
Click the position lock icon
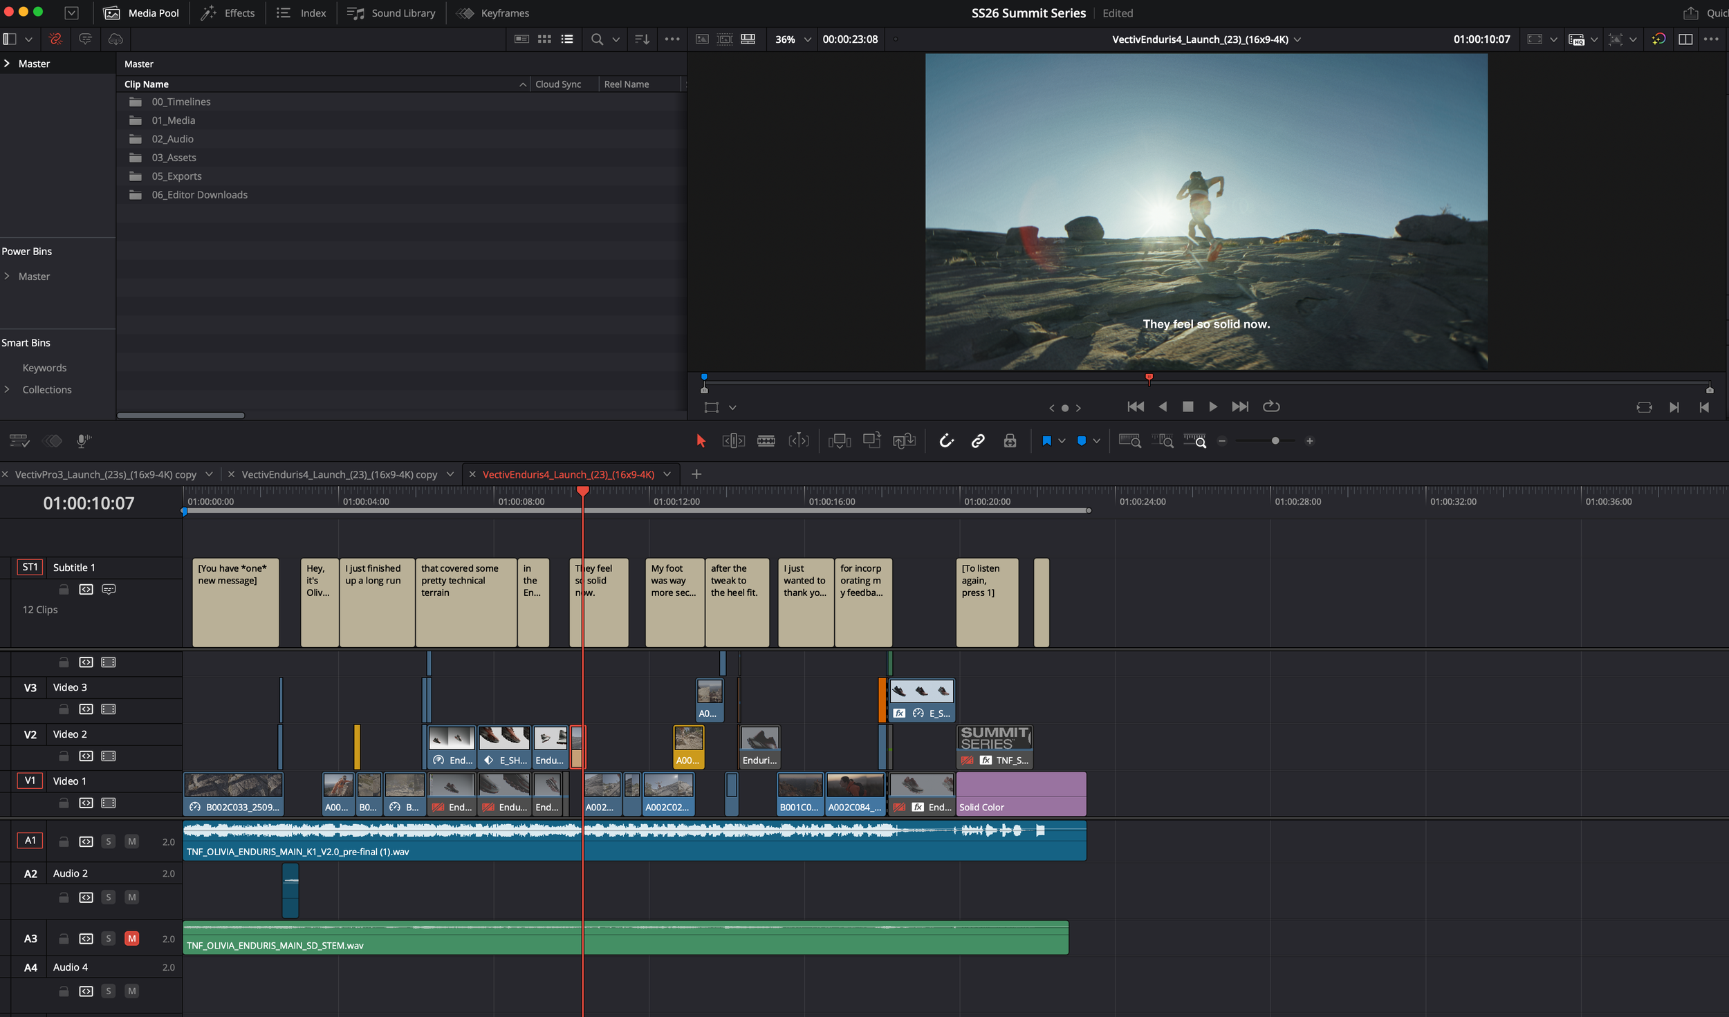1010,441
